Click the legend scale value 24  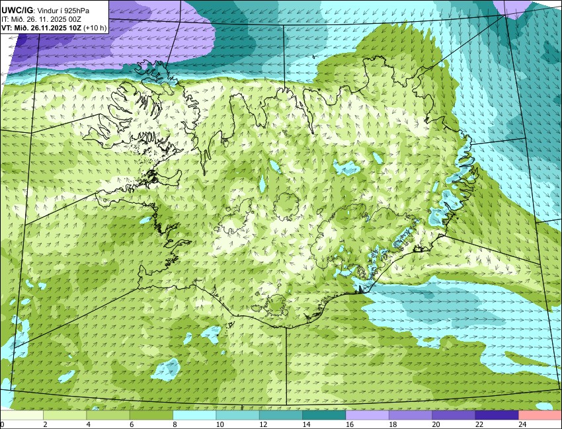[522, 424]
